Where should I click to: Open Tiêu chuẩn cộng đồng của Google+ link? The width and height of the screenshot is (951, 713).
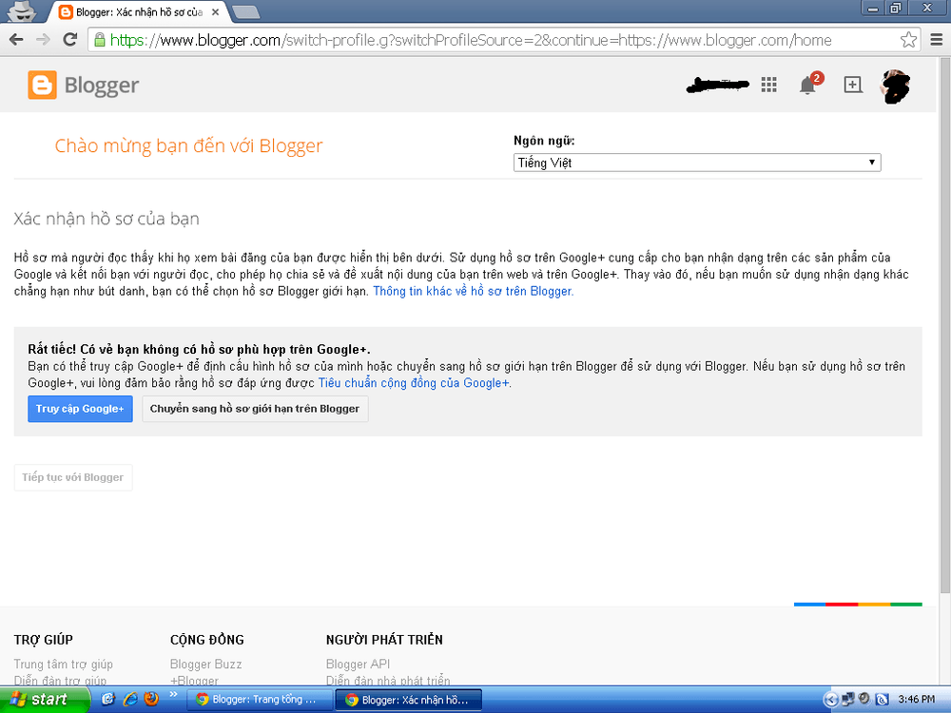tap(414, 383)
